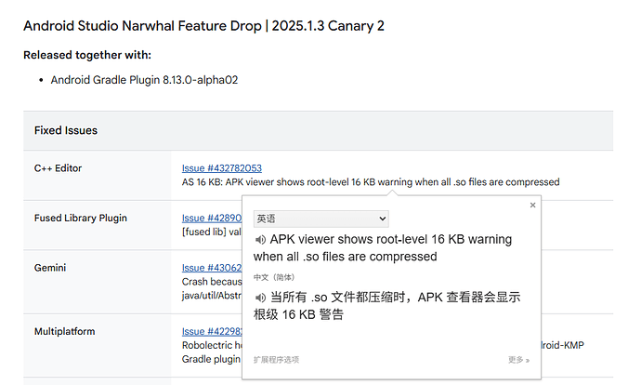Click the Android Studio Narwhal Feature Drop heading
Screen dimensions: 641x385
point(203,25)
